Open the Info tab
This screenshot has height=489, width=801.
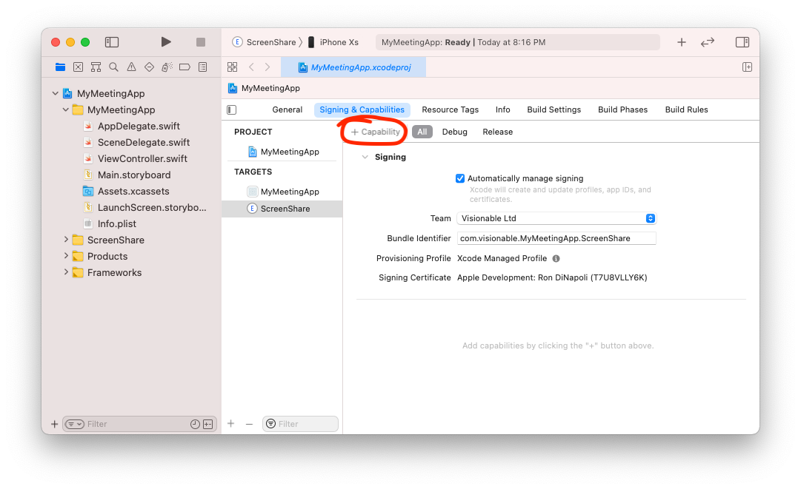[x=502, y=109]
